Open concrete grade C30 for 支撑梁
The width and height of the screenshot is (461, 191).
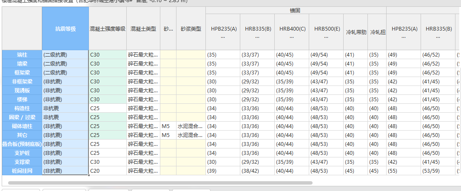tap(108, 162)
